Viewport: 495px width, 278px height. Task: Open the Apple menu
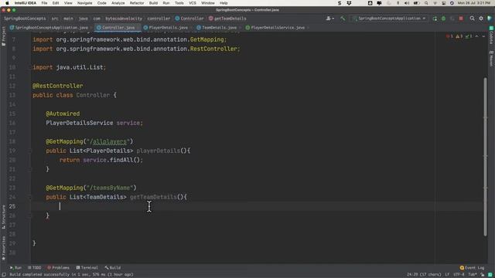tap(7, 3)
